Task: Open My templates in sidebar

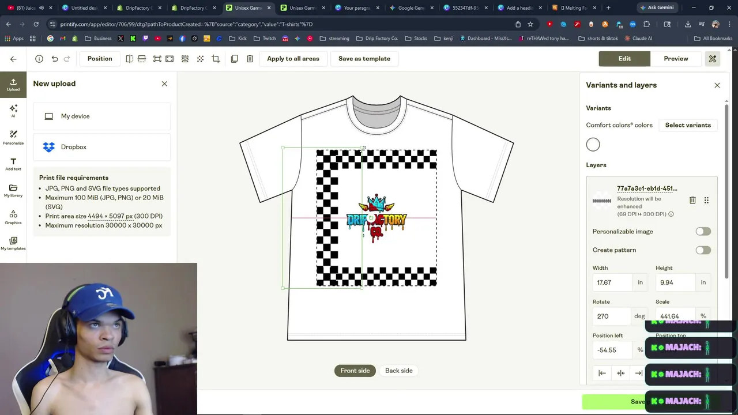Action: point(13,243)
